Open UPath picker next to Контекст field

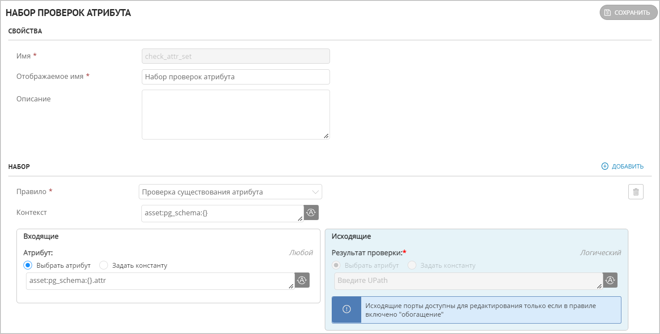click(x=311, y=213)
